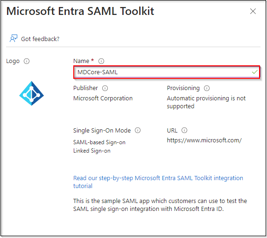Click the https://www.microsoft.com/ URL text
Viewport: 267px width, 238px height.
click(x=204, y=140)
